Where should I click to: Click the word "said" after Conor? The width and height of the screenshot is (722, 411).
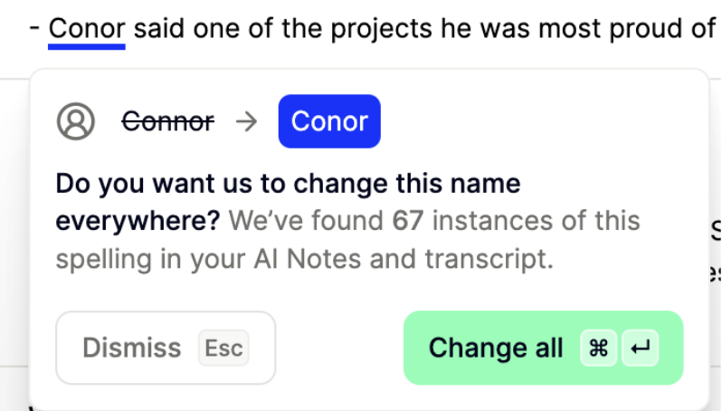pyautogui.click(x=161, y=28)
